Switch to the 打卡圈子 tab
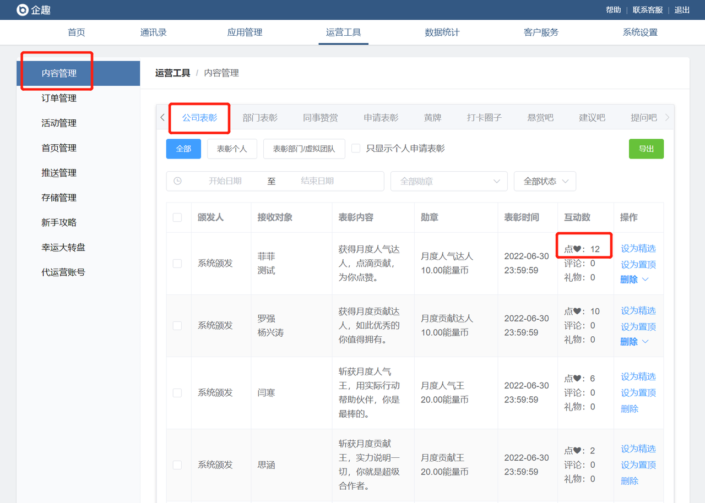 484,117
